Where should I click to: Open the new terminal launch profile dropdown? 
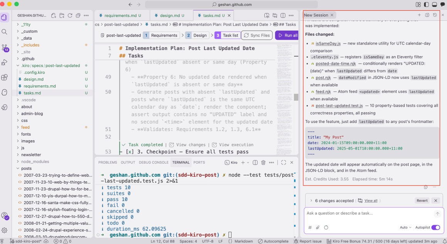(x=248, y=163)
